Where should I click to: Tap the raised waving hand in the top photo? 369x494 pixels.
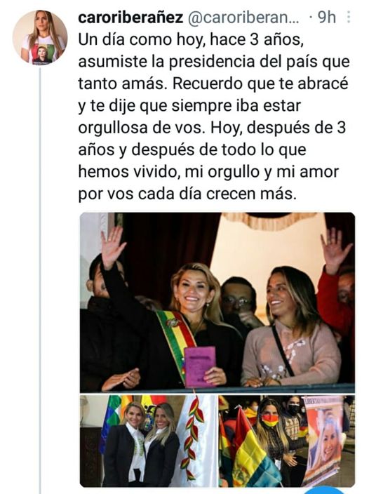pos(112,247)
